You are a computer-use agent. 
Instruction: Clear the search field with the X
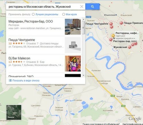(82, 7)
